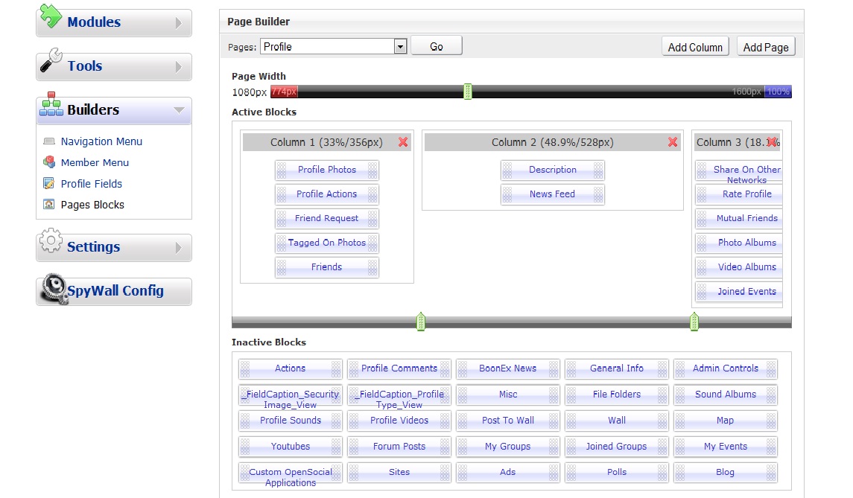This screenshot has height=498, width=853.
Task: Click the Add Page button
Action: pyautogui.click(x=765, y=47)
